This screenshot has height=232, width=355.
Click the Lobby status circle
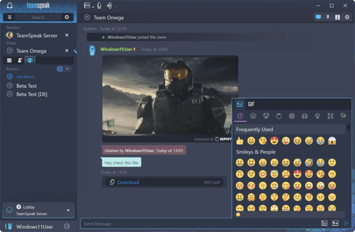pos(9,210)
